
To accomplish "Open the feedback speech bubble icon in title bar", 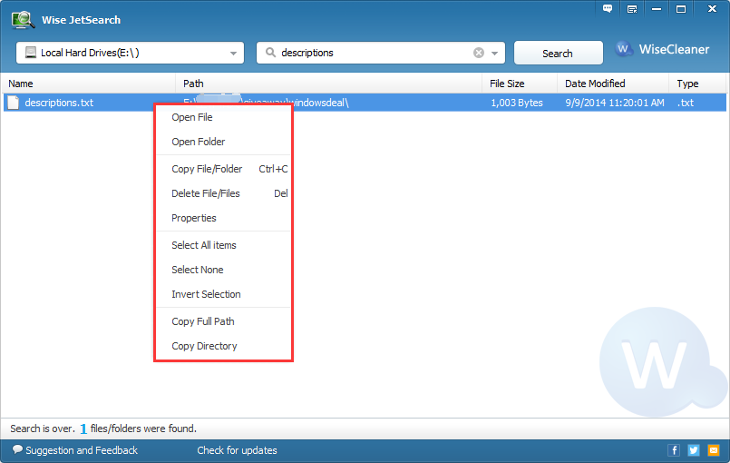I will [x=608, y=9].
